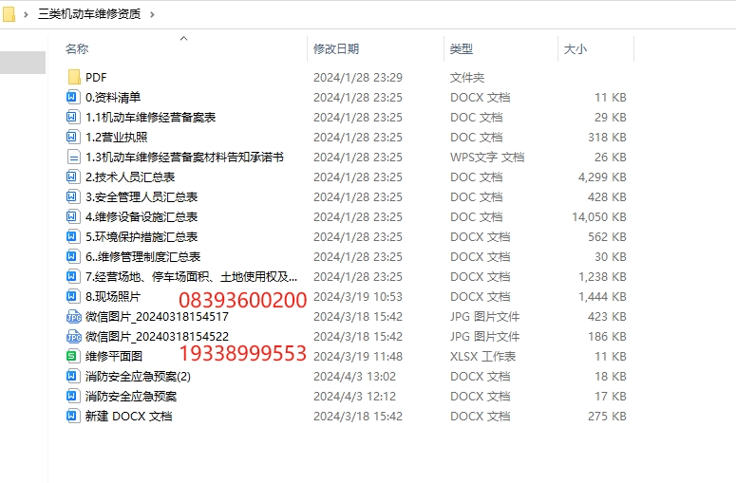The width and height of the screenshot is (736, 483).
Task: Click date 2024/3/19 11:48
Action: click(358, 357)
